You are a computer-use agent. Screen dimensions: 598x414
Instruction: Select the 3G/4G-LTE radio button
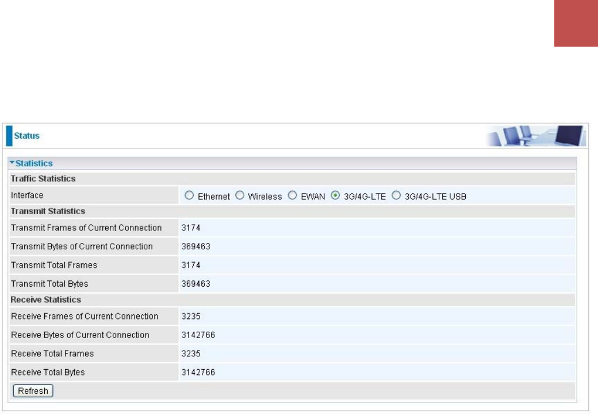[x=335, y=196]
